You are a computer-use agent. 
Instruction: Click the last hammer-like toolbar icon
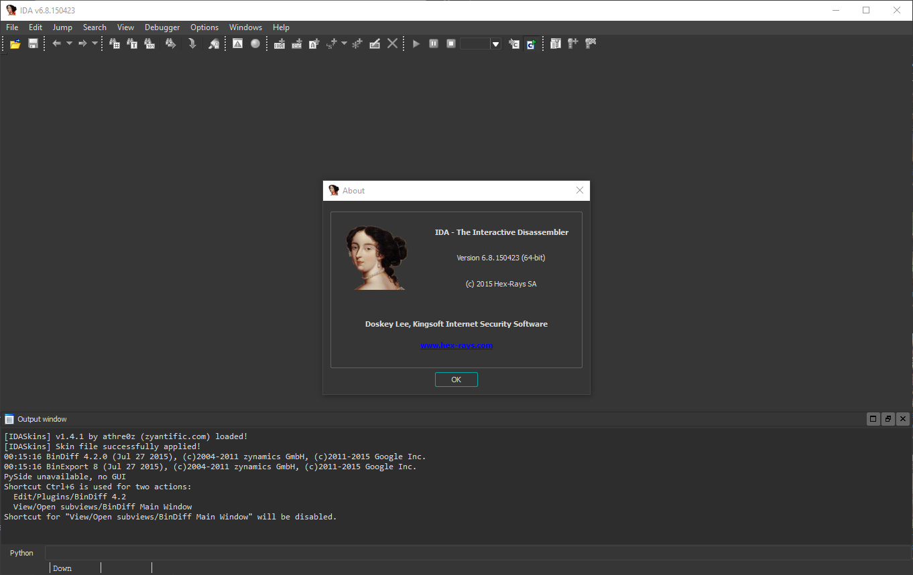[x=590, y=44]
